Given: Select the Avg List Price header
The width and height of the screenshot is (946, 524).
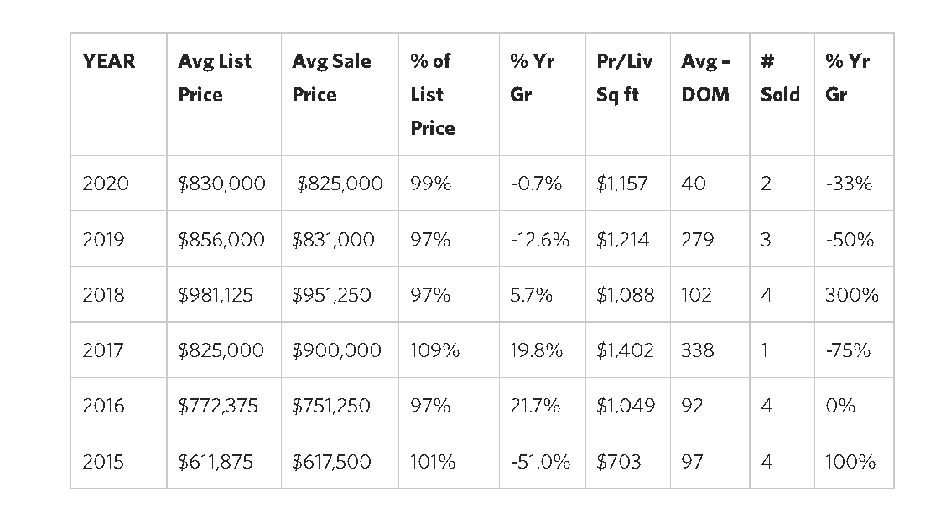Looking at the screenshot, I should tap(215, 77).
